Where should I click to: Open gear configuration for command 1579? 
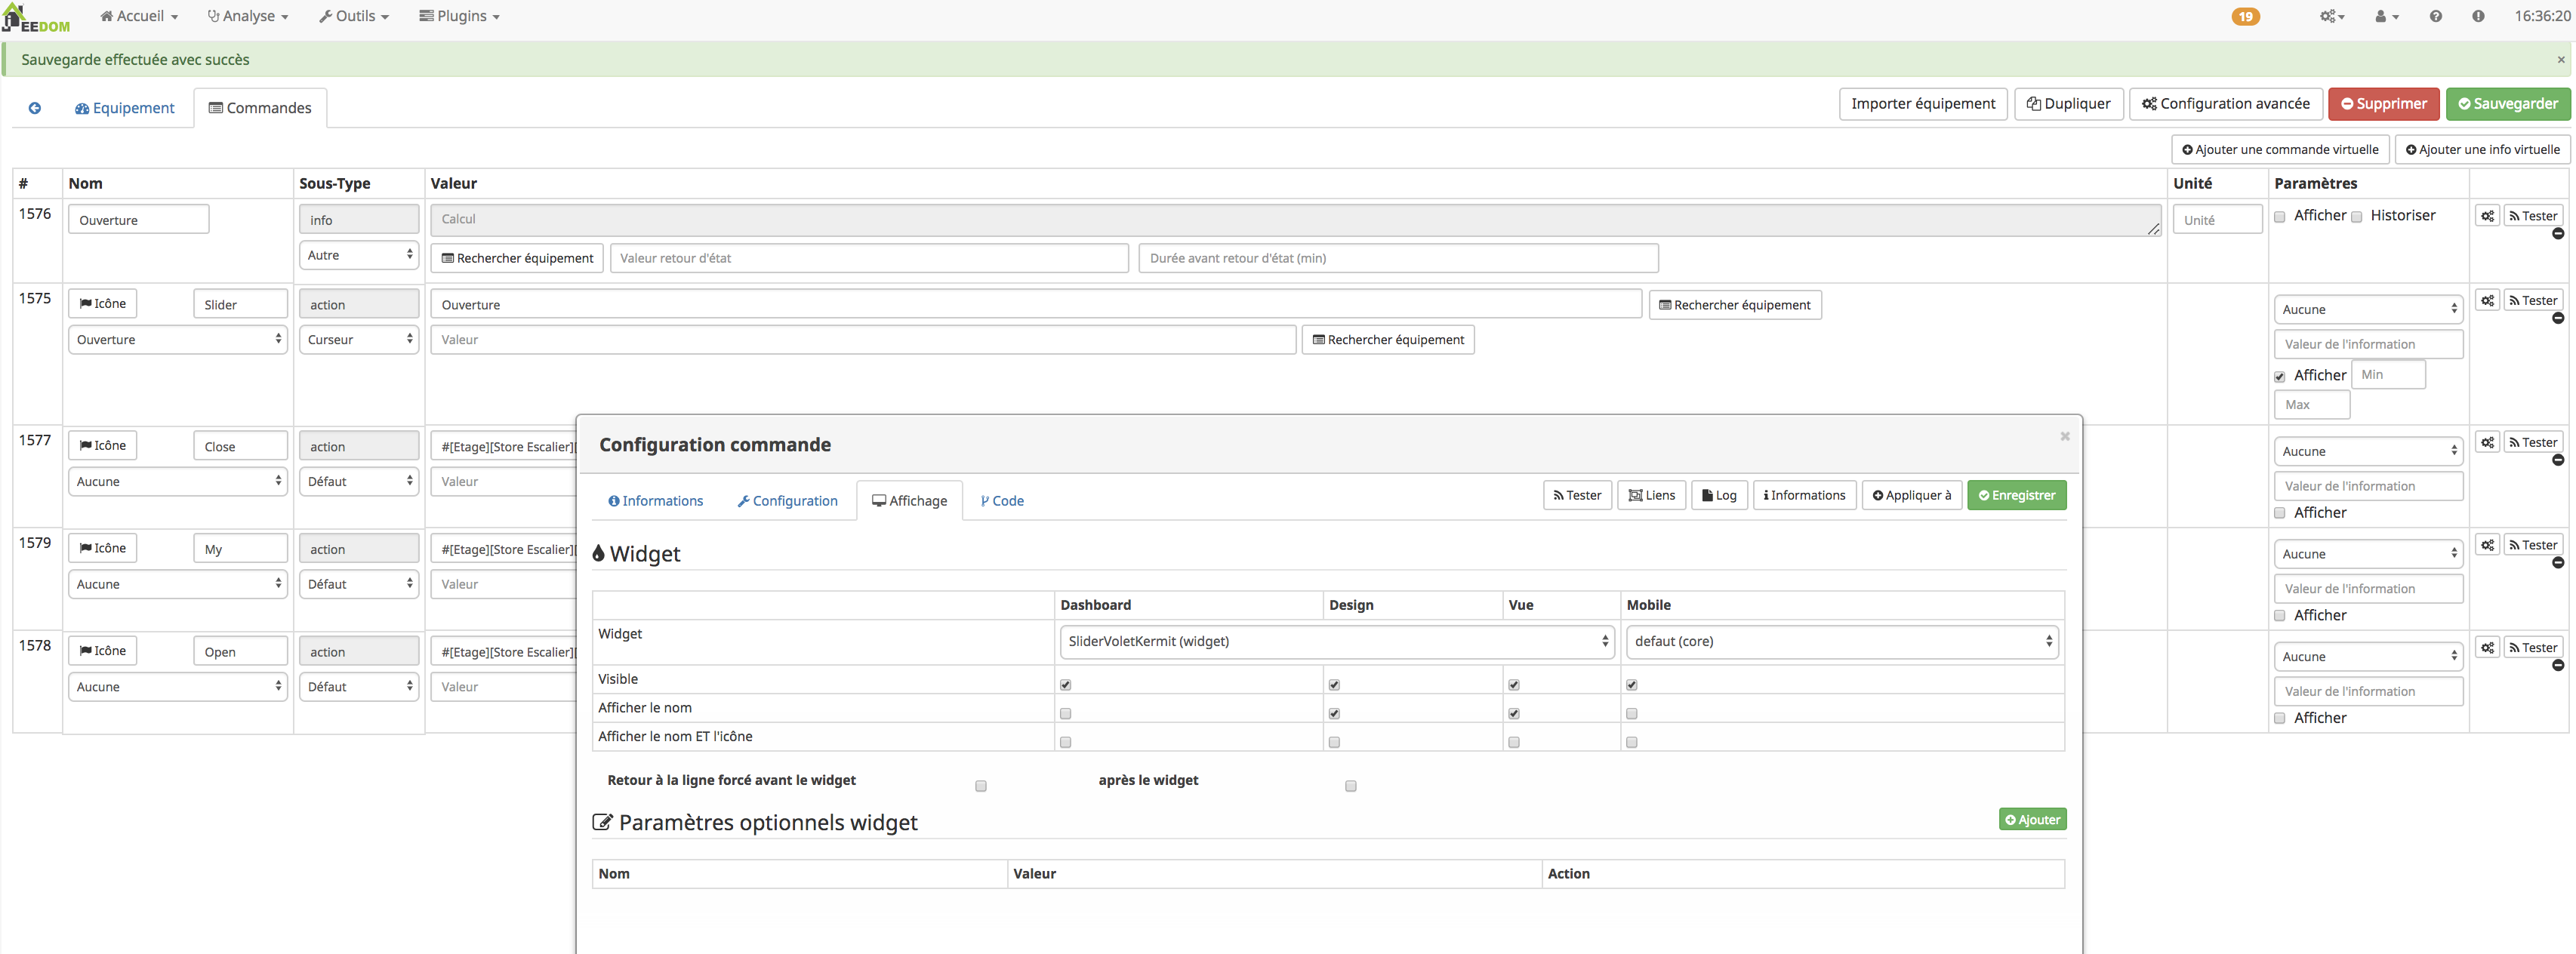click(2487, 545)
